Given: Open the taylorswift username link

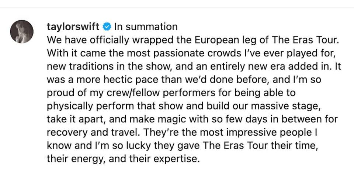Looking at the screenshot, I should pos(73,27).
